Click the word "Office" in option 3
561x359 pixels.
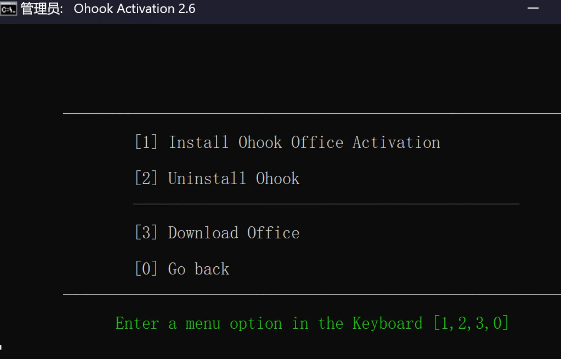pyautogui.click(x=273, y=233)
